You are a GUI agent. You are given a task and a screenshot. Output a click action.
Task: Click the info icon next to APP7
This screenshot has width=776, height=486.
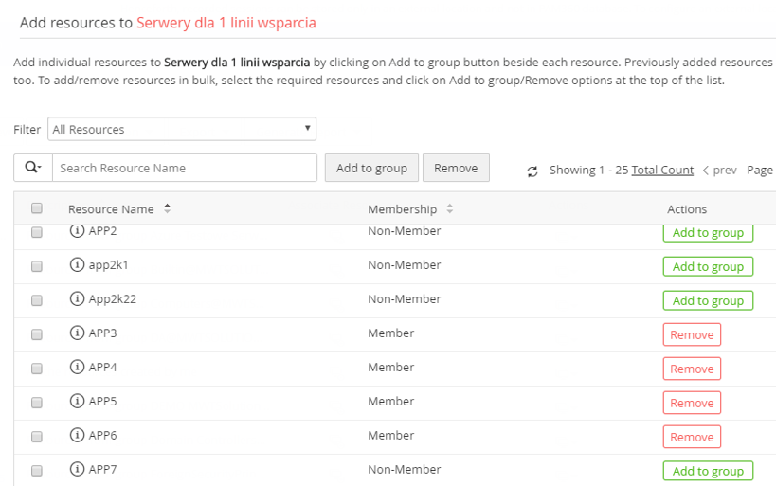[77, 470]
